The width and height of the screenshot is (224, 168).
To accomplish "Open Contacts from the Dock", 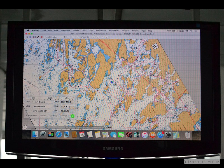I will [74, 134].
